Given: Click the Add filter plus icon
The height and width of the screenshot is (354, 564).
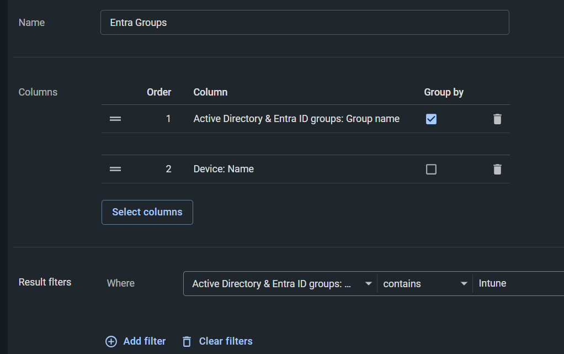Looking at the screenshot, I should coord(111,341).
